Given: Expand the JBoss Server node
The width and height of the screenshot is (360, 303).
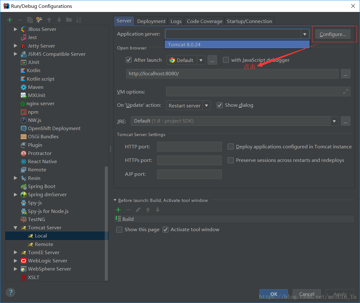Looking at the screenshot, I should point(15,29).
